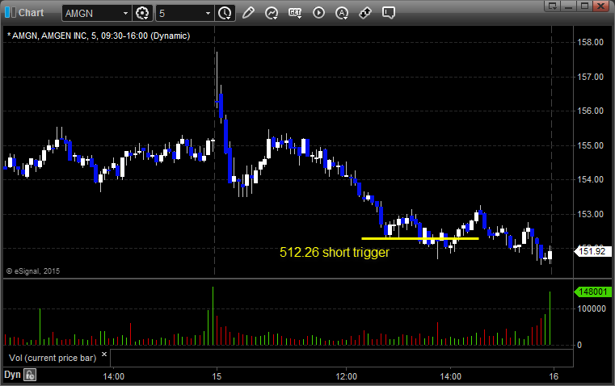Select the yellow short trigger line

(420, 238)
